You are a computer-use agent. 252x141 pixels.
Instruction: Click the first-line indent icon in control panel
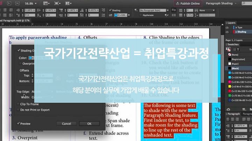click(x=18, y=15)
